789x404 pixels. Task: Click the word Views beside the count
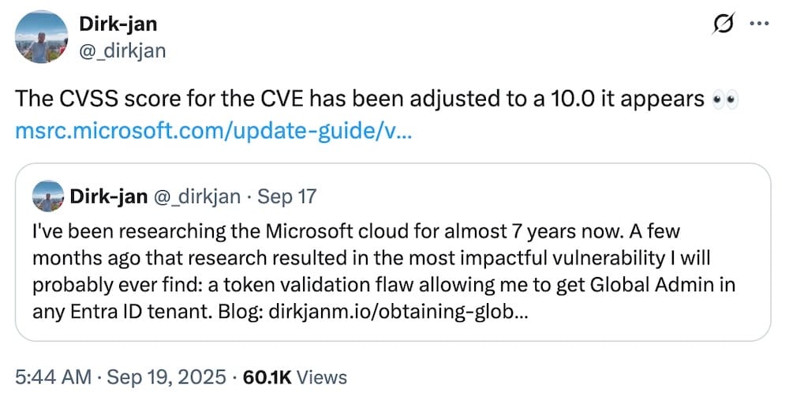coord(322,377)
